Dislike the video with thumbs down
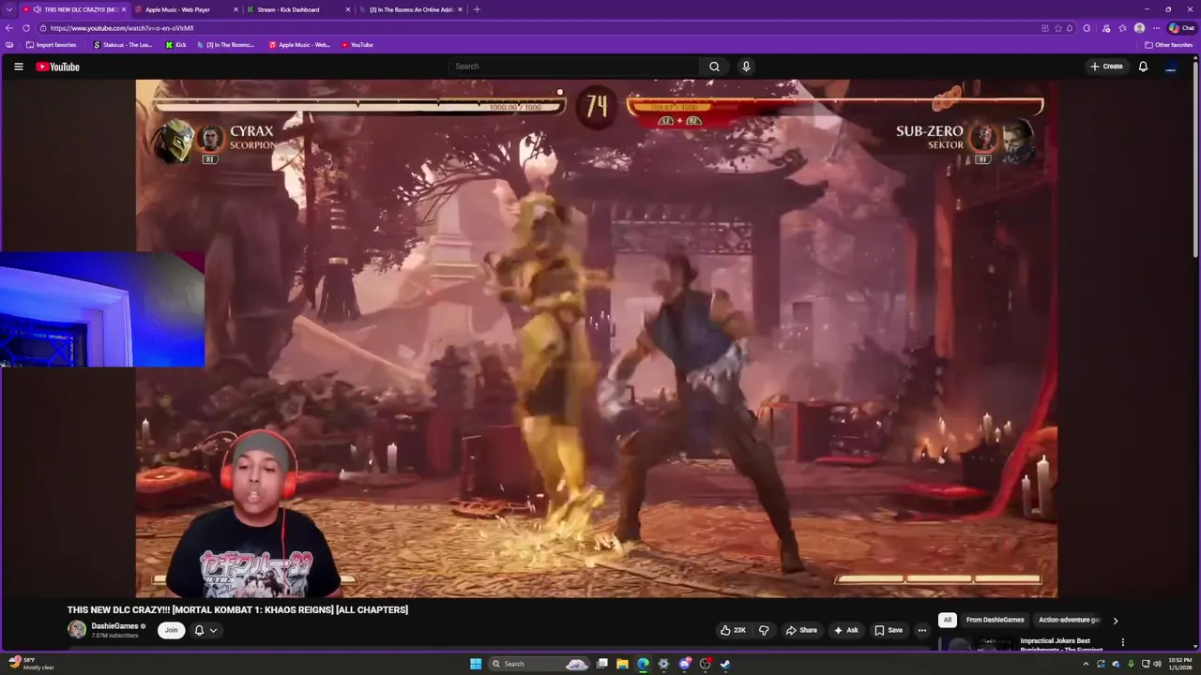Image resolution: width=1201 pixels, height=675 pixels. click(764, 630)
